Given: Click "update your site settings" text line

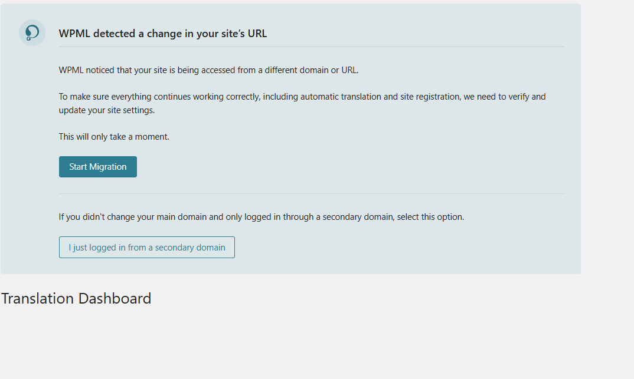Looking at the screenshot, I should 106,110.
